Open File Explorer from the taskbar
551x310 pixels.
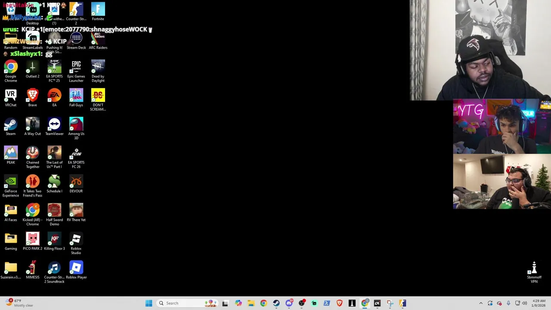click(251, 303)
